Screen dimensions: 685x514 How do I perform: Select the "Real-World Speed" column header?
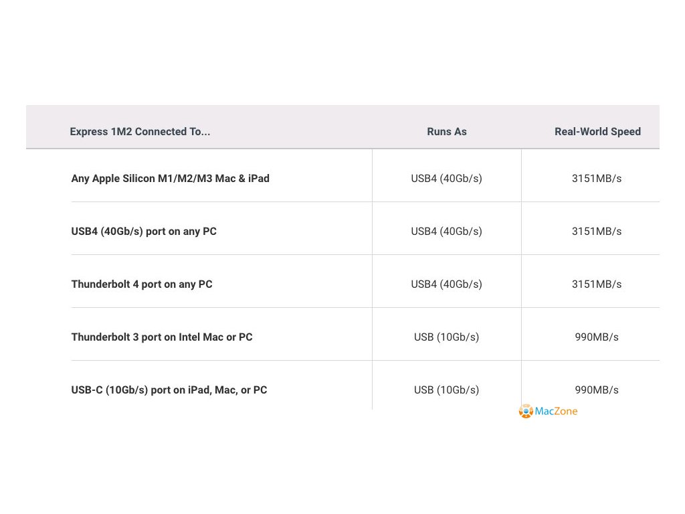[597, 132]
